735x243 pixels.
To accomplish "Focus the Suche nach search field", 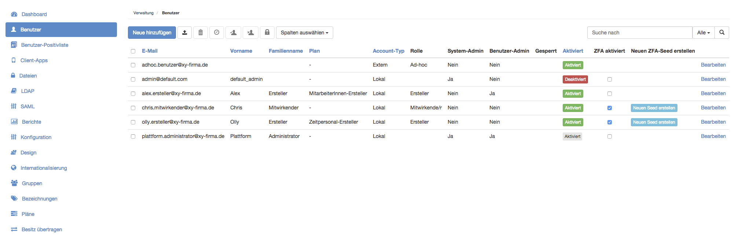I will click(640, 33).
